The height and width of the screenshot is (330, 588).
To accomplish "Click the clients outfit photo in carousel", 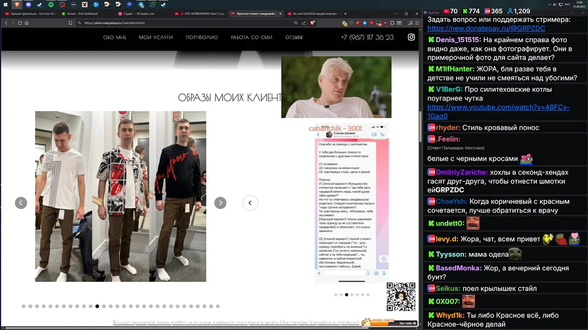I will [120, 196].
